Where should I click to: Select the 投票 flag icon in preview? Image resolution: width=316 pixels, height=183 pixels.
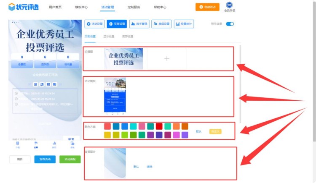click(x=36, y=144)
